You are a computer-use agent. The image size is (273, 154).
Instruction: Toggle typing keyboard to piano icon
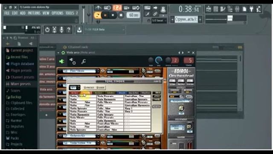point(147,8)
